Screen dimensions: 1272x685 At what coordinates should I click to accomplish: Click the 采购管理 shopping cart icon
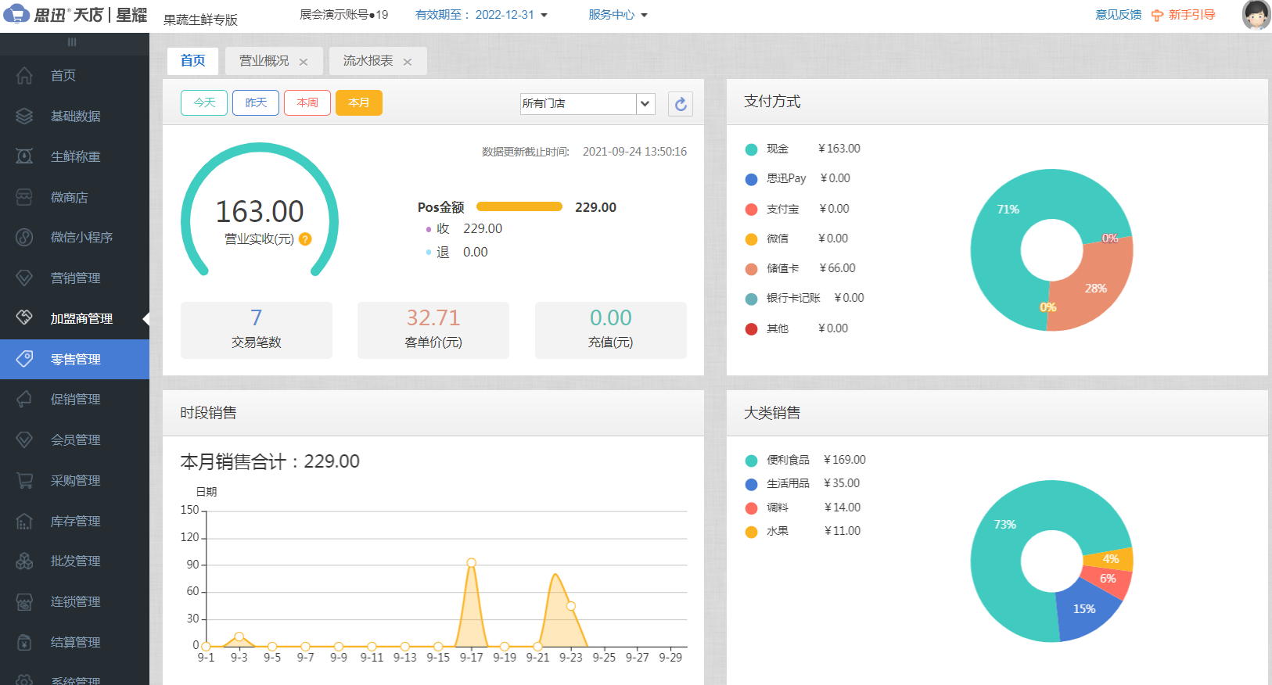(24, 481)
